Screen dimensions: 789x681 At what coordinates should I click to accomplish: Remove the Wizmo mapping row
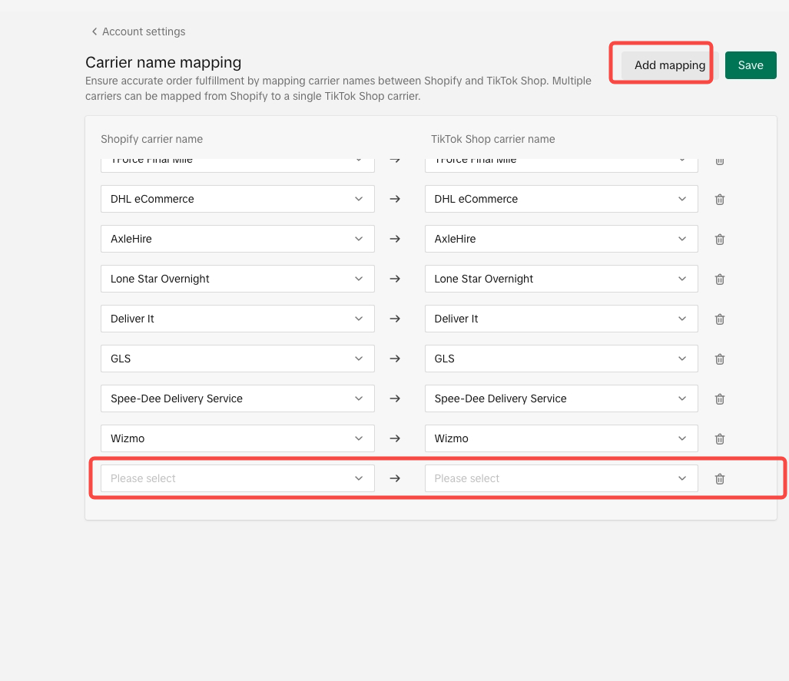click(x=720, y=438)
